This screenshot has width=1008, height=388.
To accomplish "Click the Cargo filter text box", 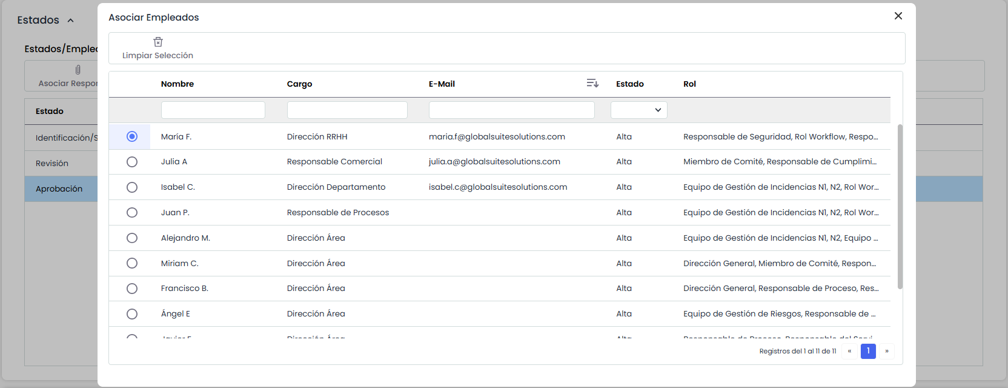I will pyautogui.click(x=346, y=110).
